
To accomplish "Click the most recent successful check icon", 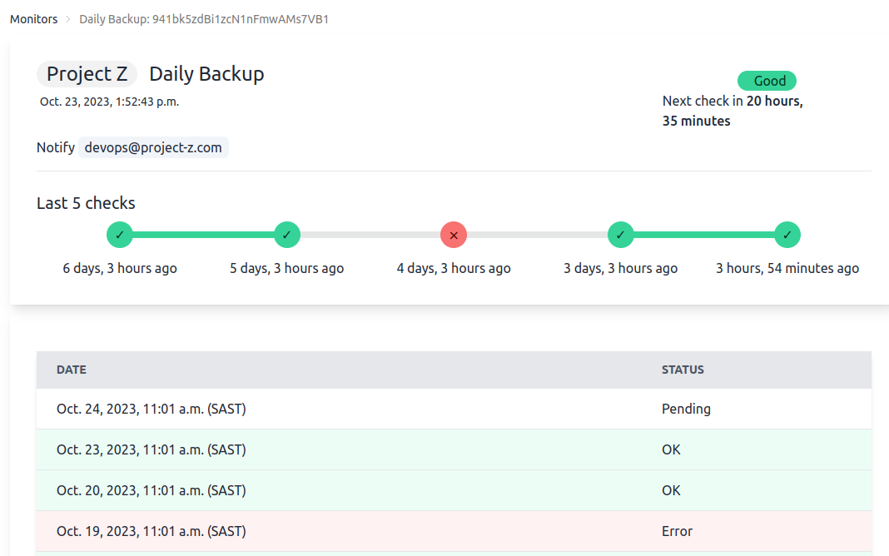I will click(787, 235).
